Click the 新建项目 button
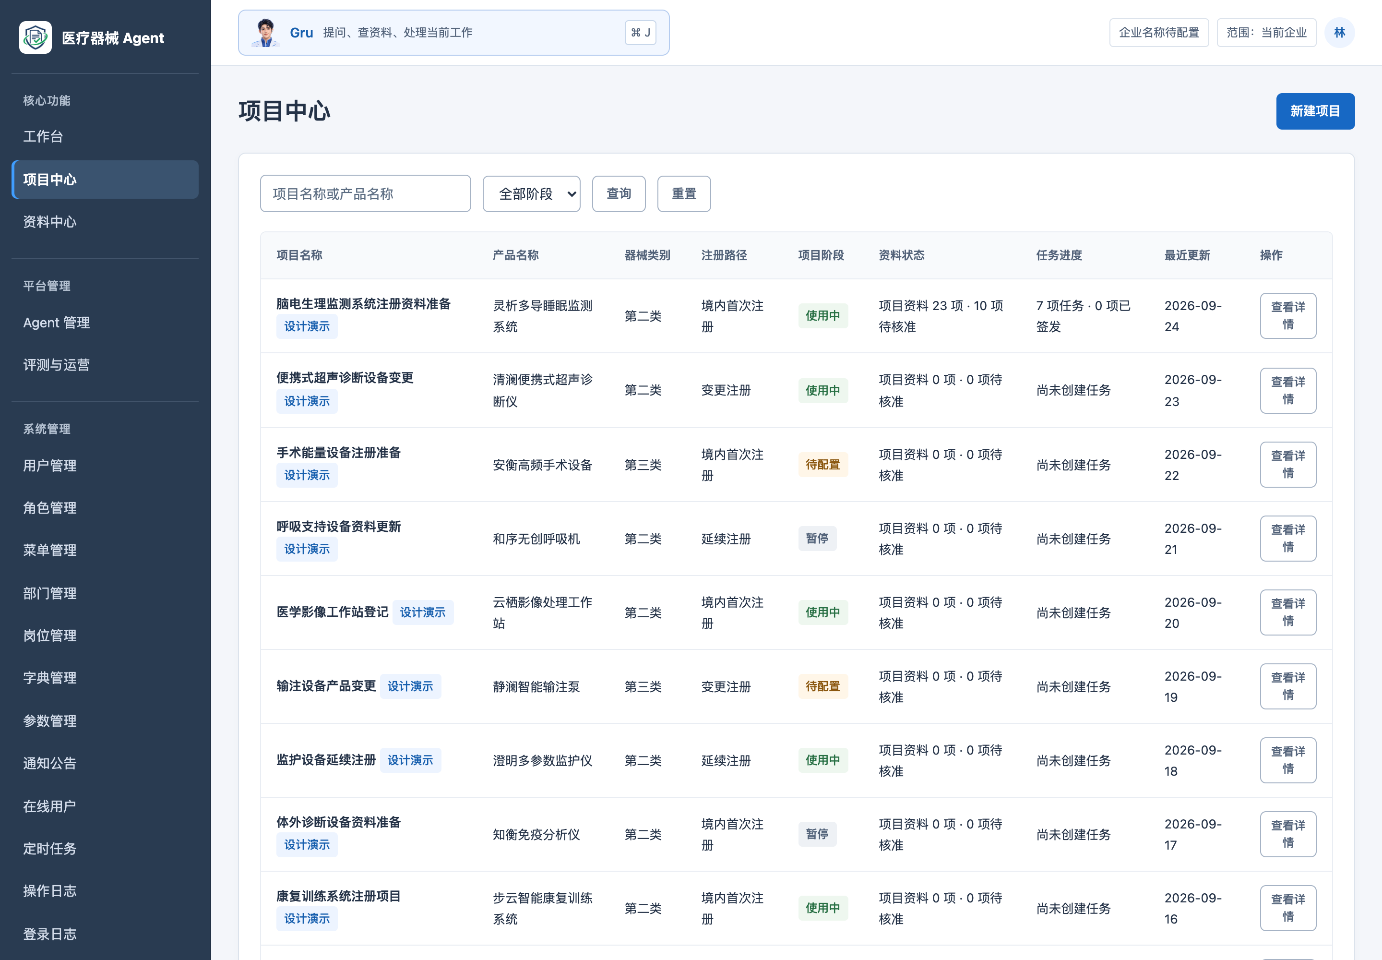 [x=1315, y=111]
